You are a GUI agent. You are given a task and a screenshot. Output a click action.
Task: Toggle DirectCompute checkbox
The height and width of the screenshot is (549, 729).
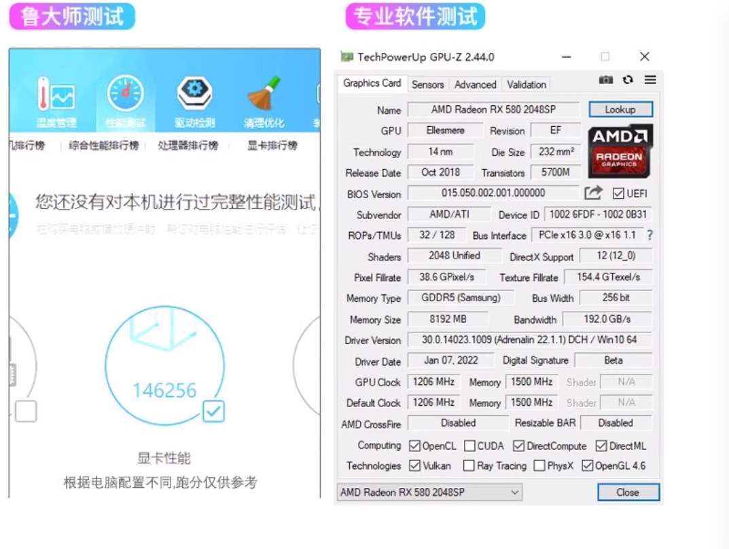tap(518, 446)
